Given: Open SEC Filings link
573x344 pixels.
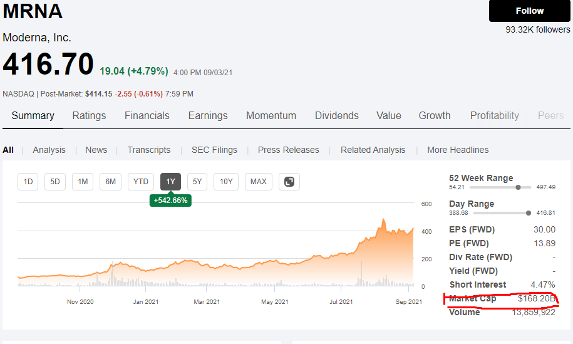Looking at the screenshot, I should point(214,150).
